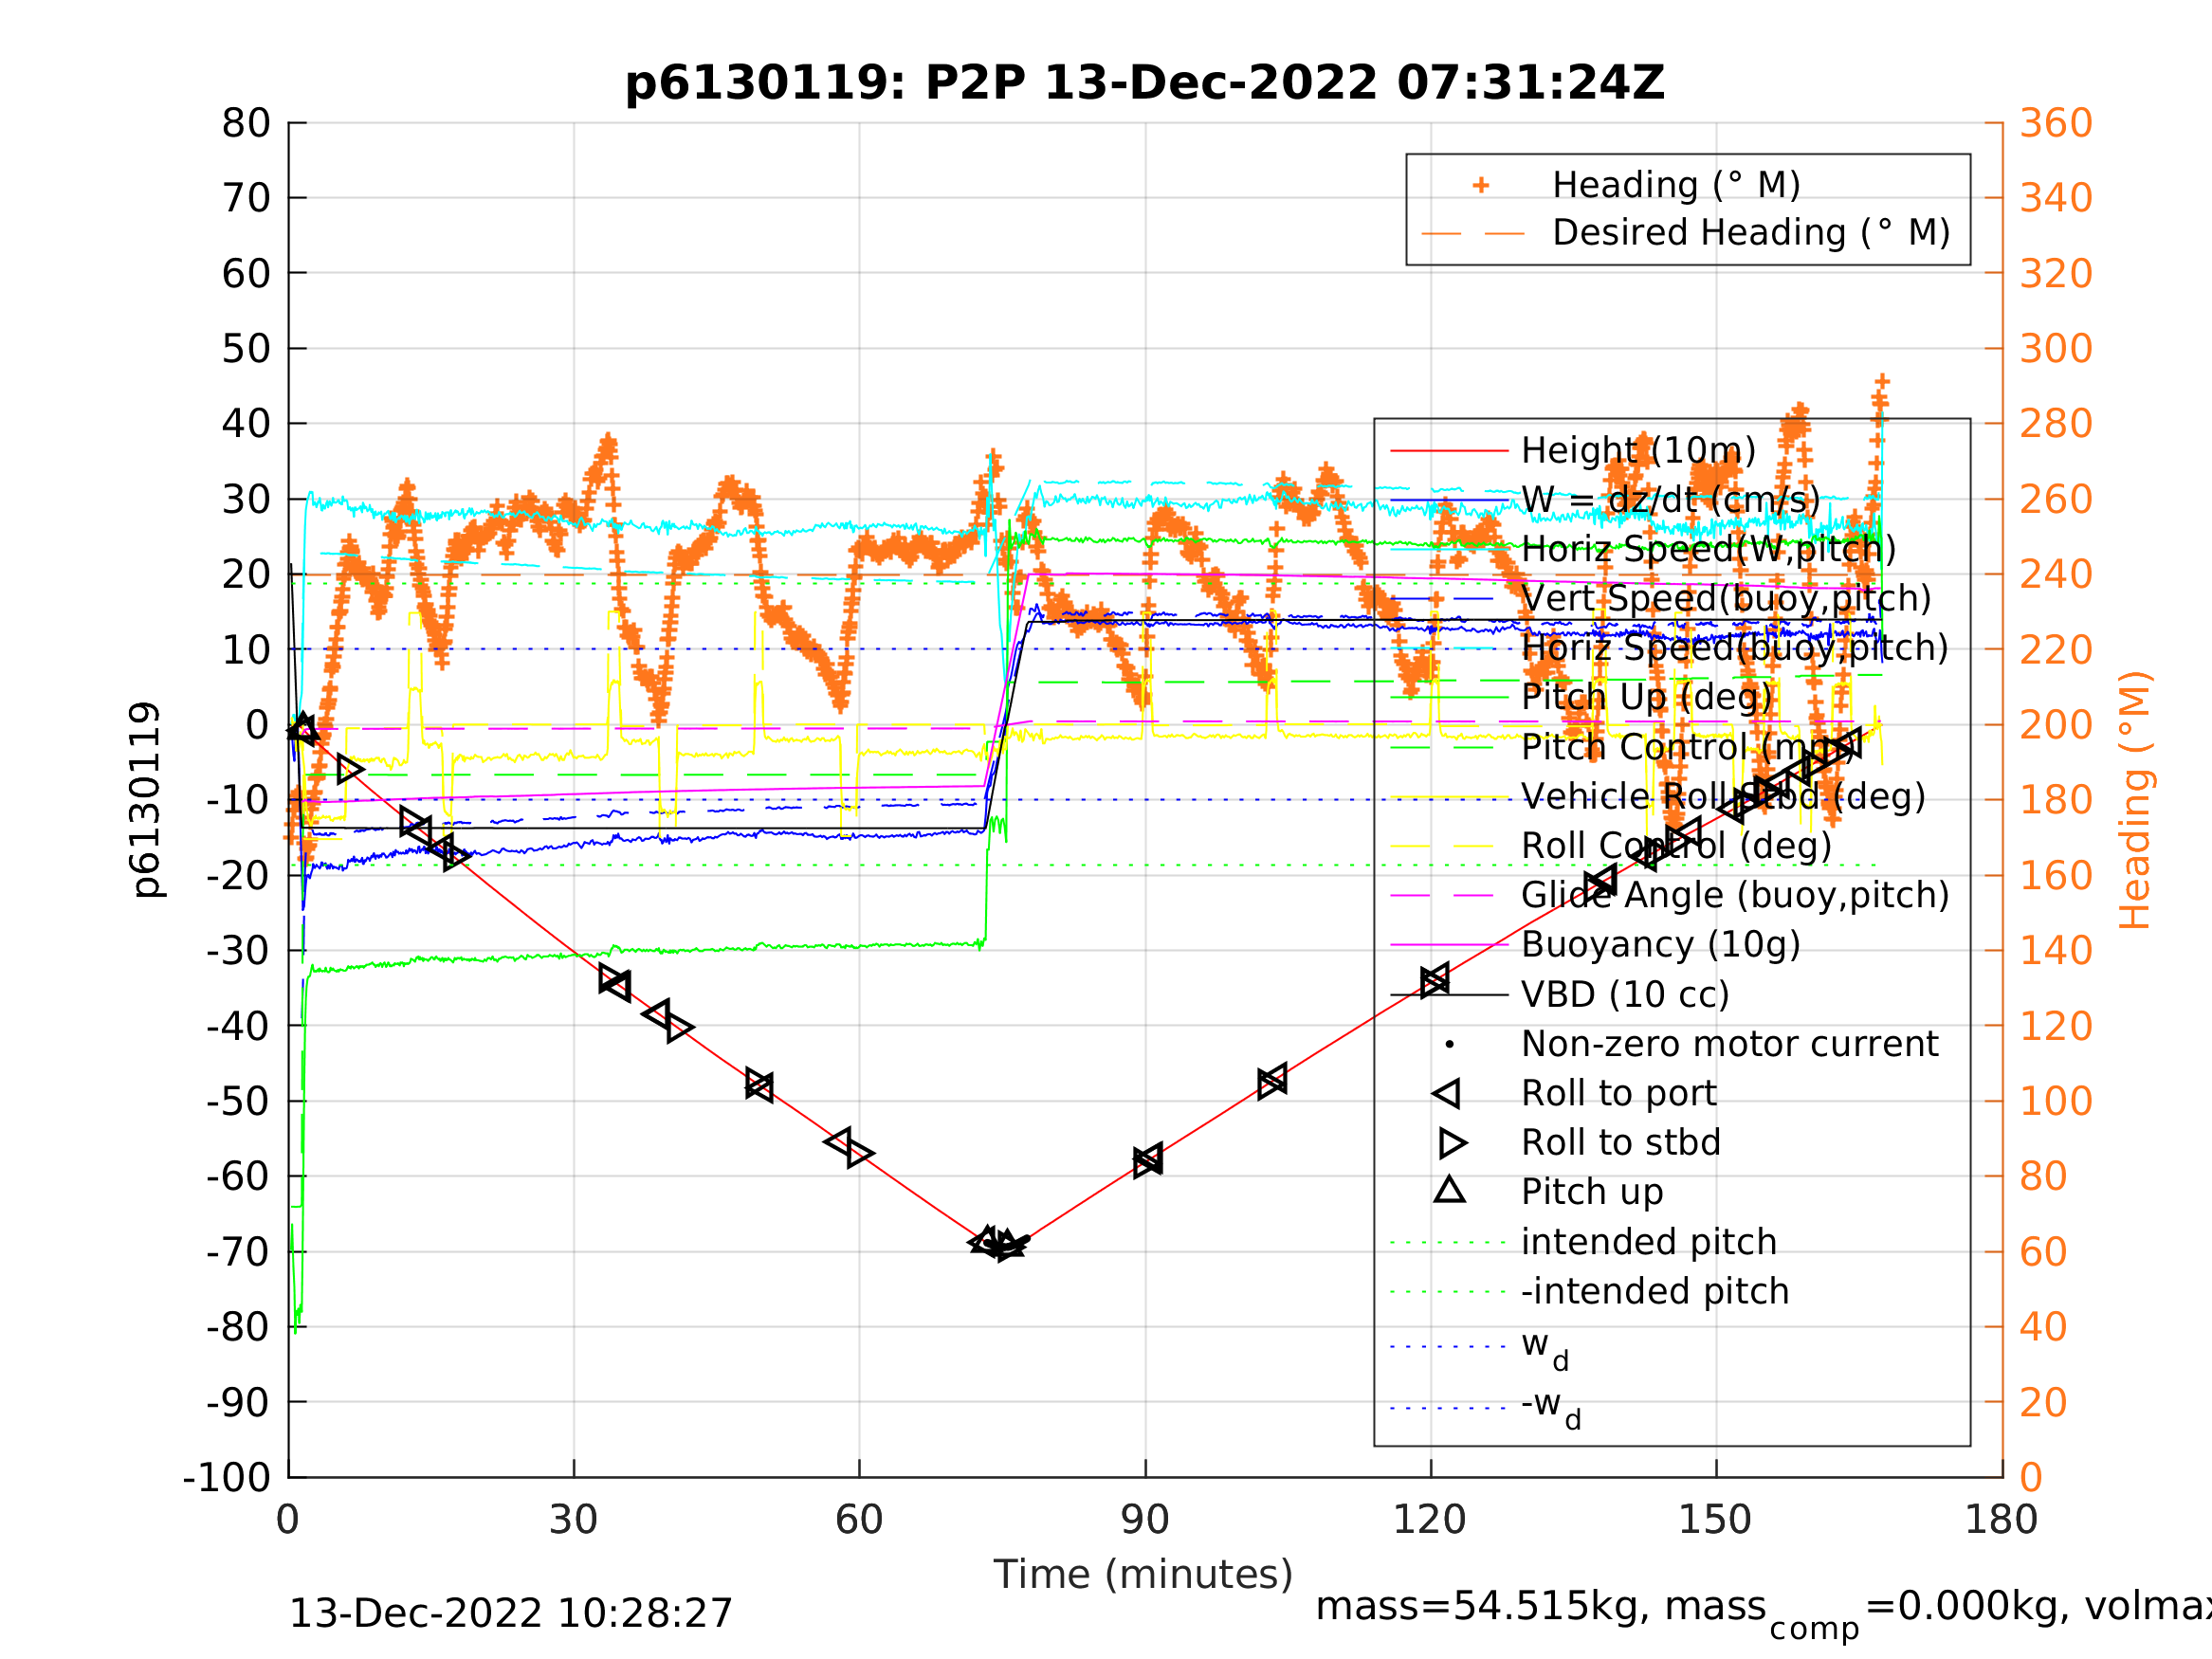This screenshot has height=1659, width=2212.
Task: Click the left y-axis tick label -70
Action: tap(238, 1252)
